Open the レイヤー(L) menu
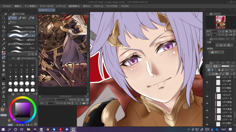The width and height of the screenshot is (236, 132). point(61,6)
